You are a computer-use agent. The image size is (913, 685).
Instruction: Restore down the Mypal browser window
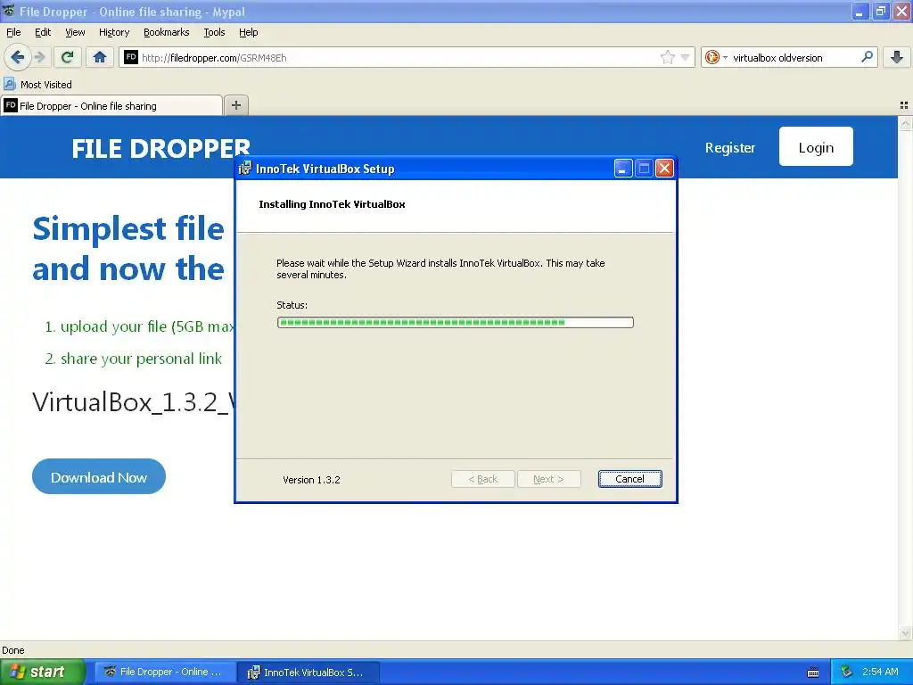coord(880,11)
